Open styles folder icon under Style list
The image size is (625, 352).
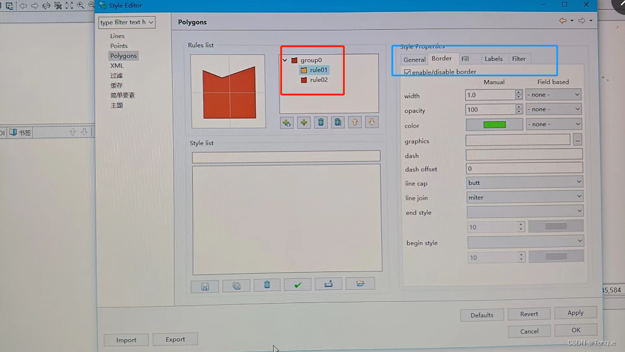(360, 283)
